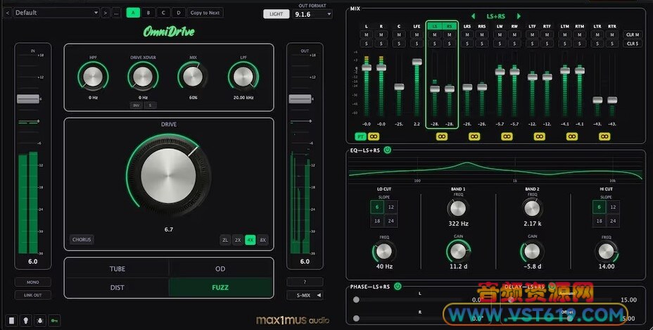Switch to preset slot B
Screen dimensions: 653x330
[x=148, y=13]
